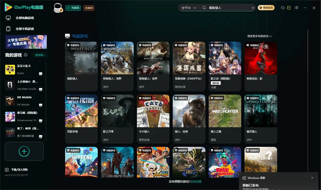
Task: Open the 大学生专属优惠 promo banner
Action: click(26, 42)
